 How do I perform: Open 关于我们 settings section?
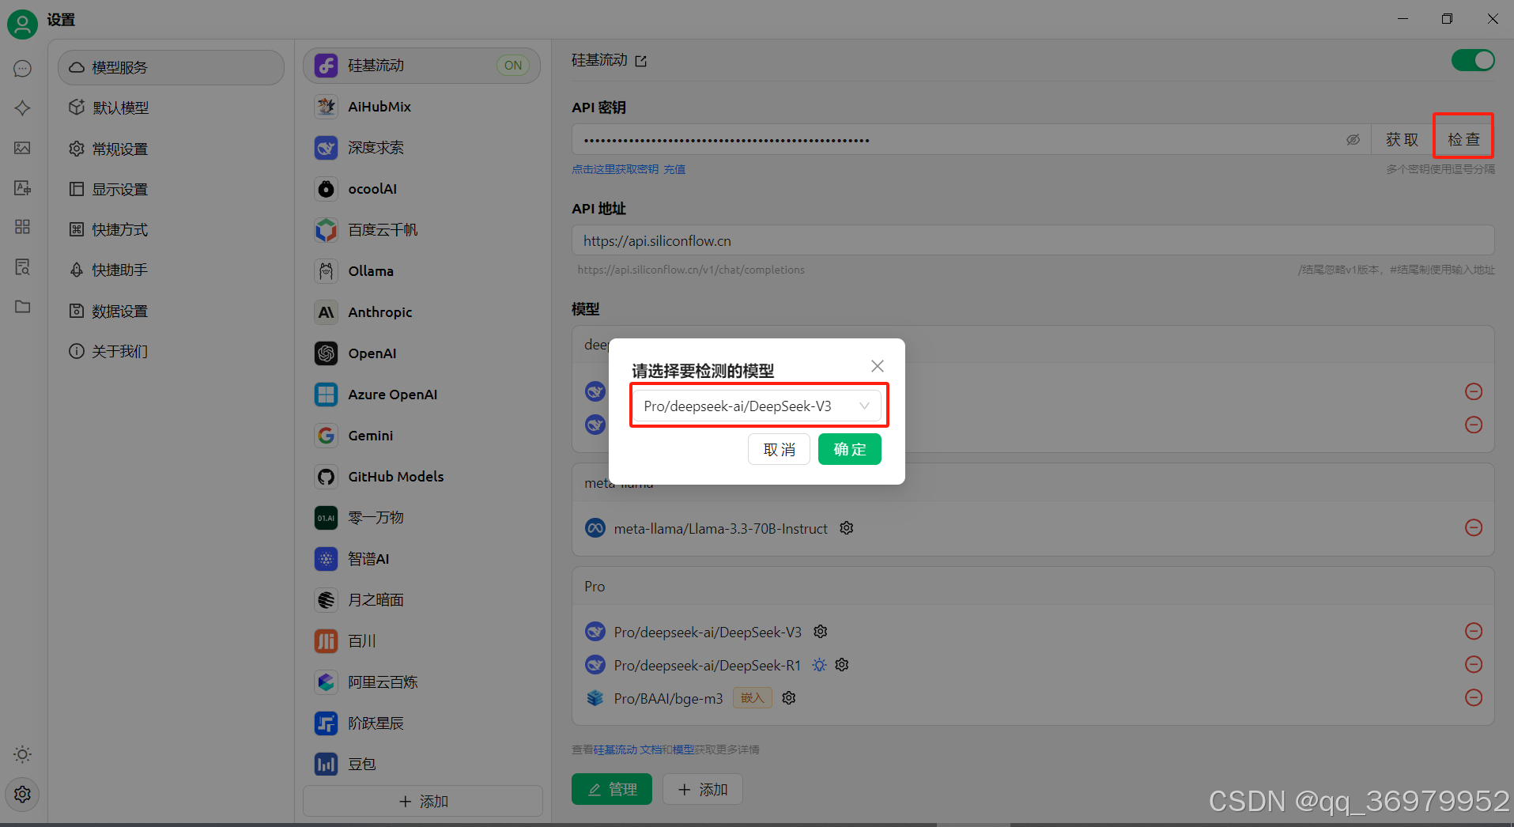pyautogui.click(x=171, y=351)
